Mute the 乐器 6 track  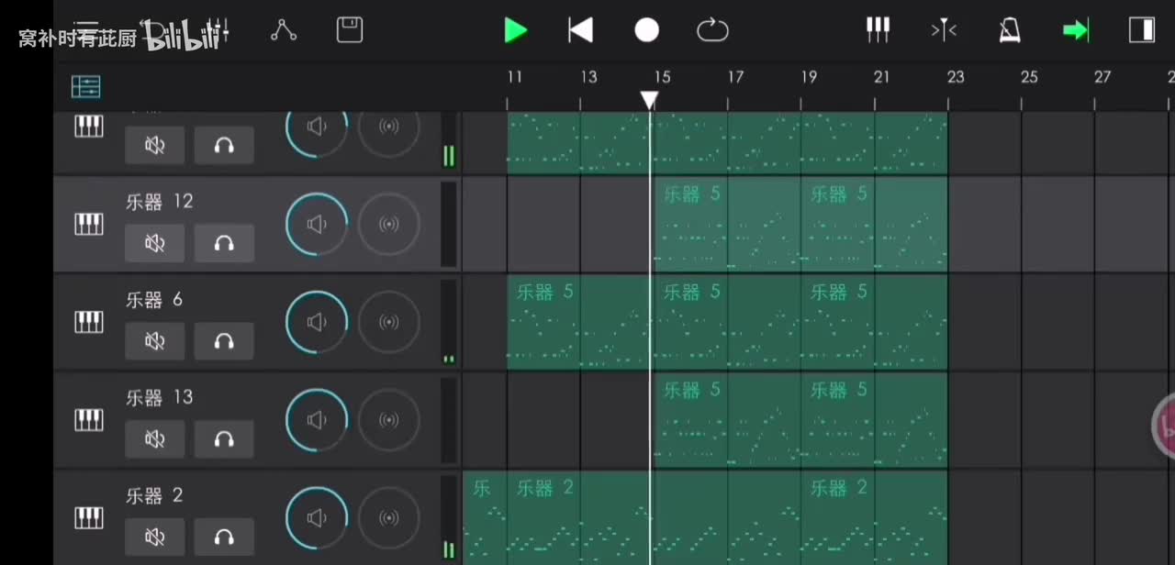click(155, 341)
